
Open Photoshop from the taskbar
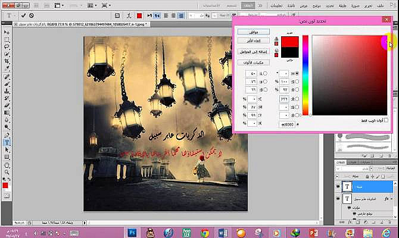click(132, 233)
